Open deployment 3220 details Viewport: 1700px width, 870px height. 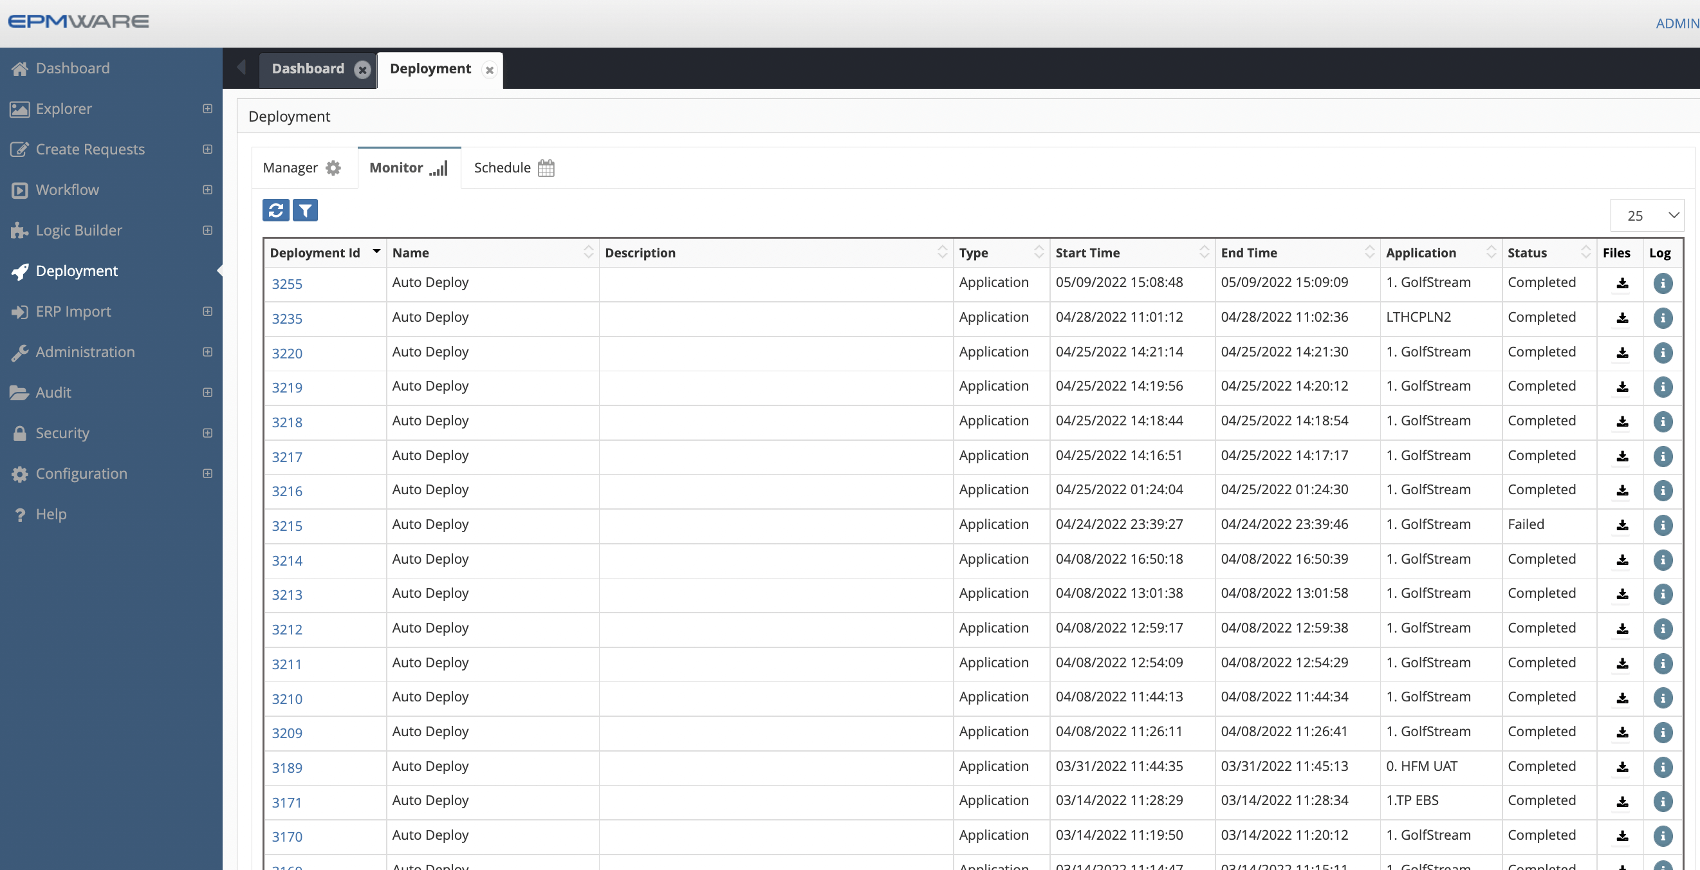click(287, 353)
